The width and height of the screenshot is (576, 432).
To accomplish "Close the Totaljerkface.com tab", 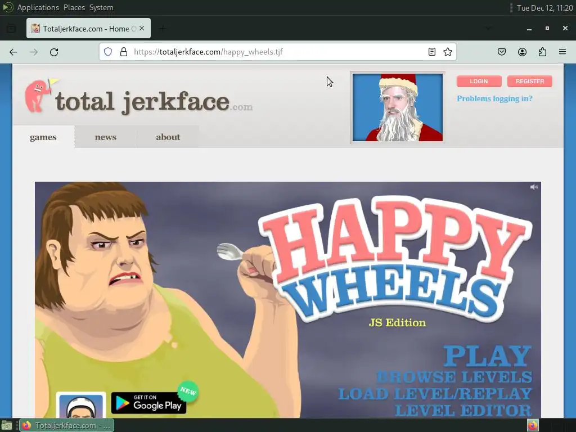I will coord(142,28).
